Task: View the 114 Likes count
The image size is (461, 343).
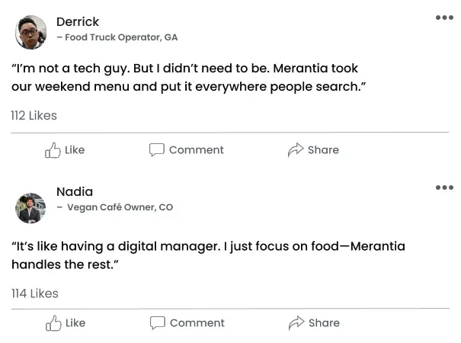Action: tap(34, 293)
